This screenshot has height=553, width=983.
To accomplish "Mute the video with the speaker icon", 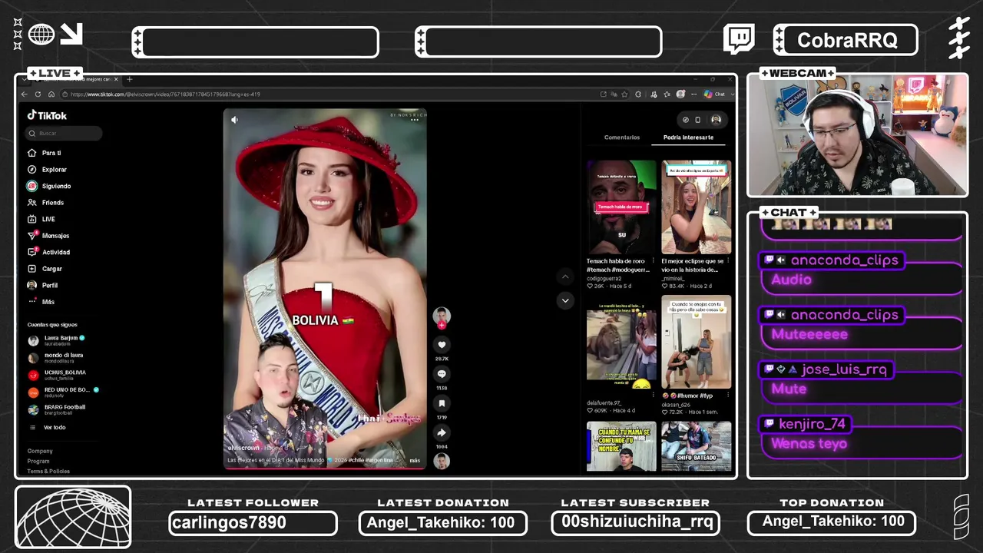I will pyautogui.click(x=235, y=120).
